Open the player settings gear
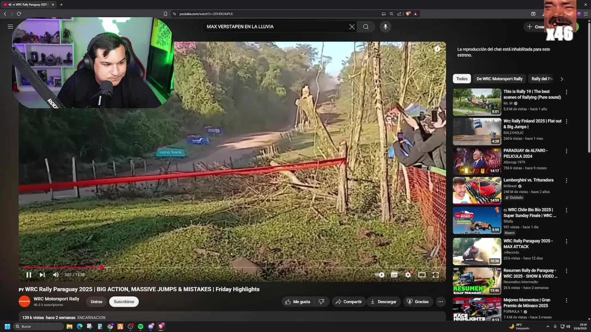The image size is (591, 332). (408, 275)
